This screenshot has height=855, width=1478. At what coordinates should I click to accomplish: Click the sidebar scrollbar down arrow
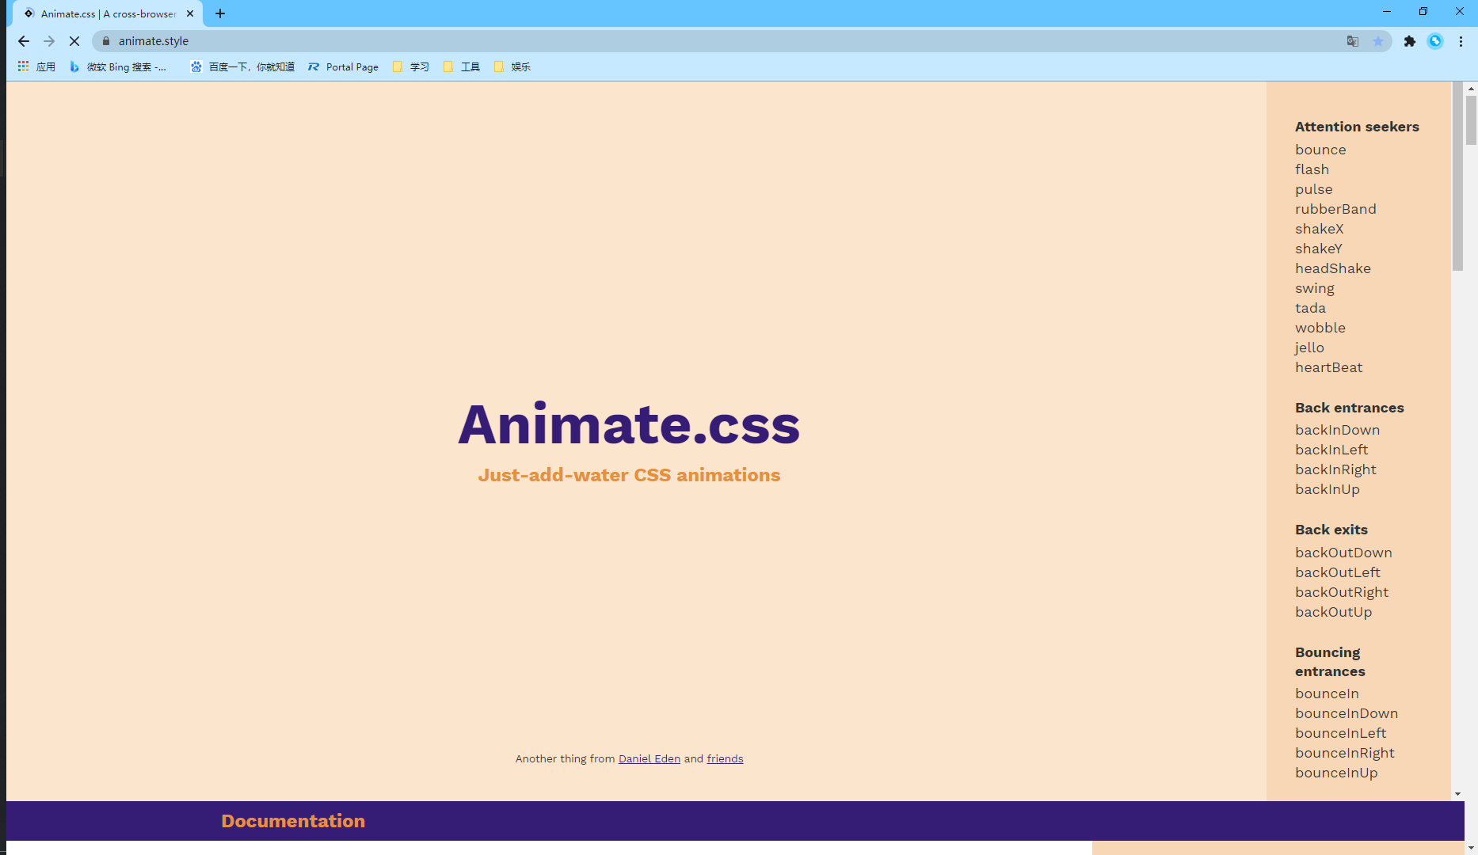[1457, 794]
